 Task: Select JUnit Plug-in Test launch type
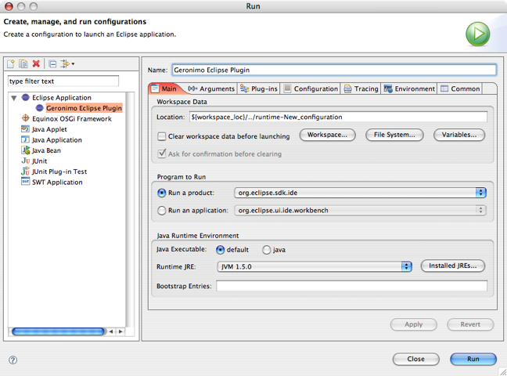click(x=59, y=172)
